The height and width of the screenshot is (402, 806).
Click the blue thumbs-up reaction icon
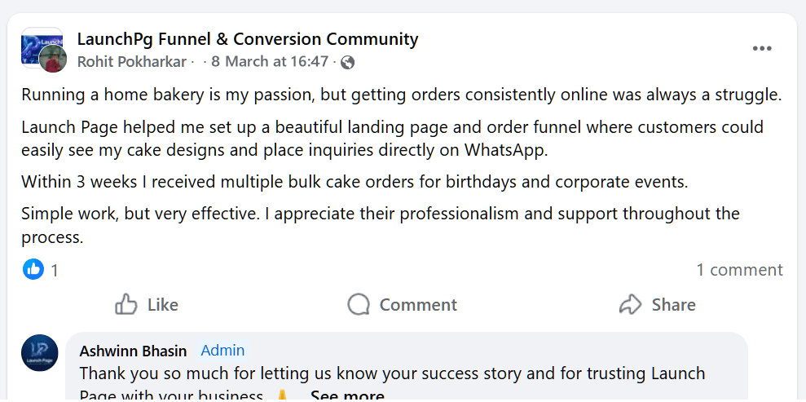point(33,269)
